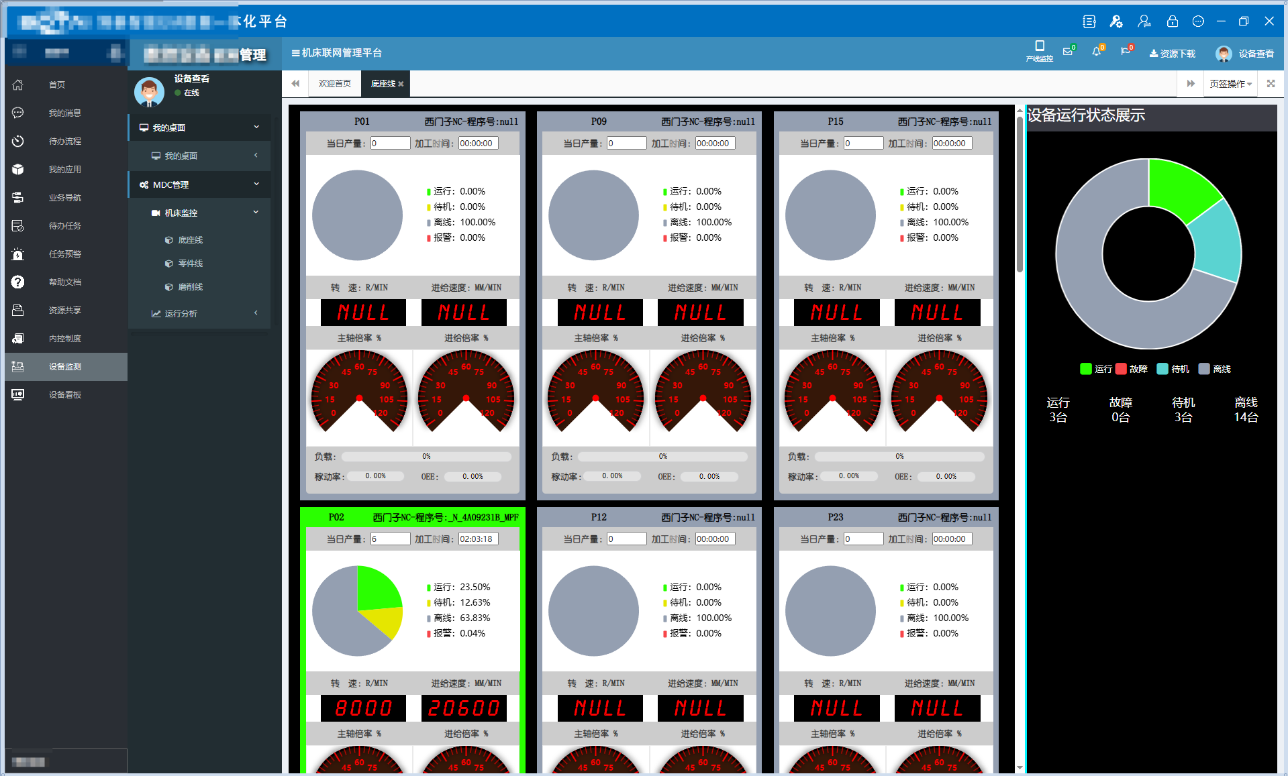
Task: Open 首页 home in left sidebar
Action: 57,85
